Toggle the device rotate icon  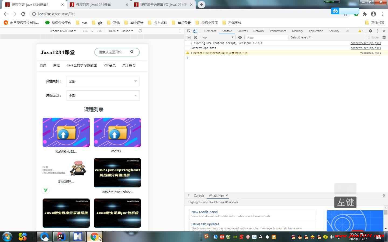[x=140, y=31]
